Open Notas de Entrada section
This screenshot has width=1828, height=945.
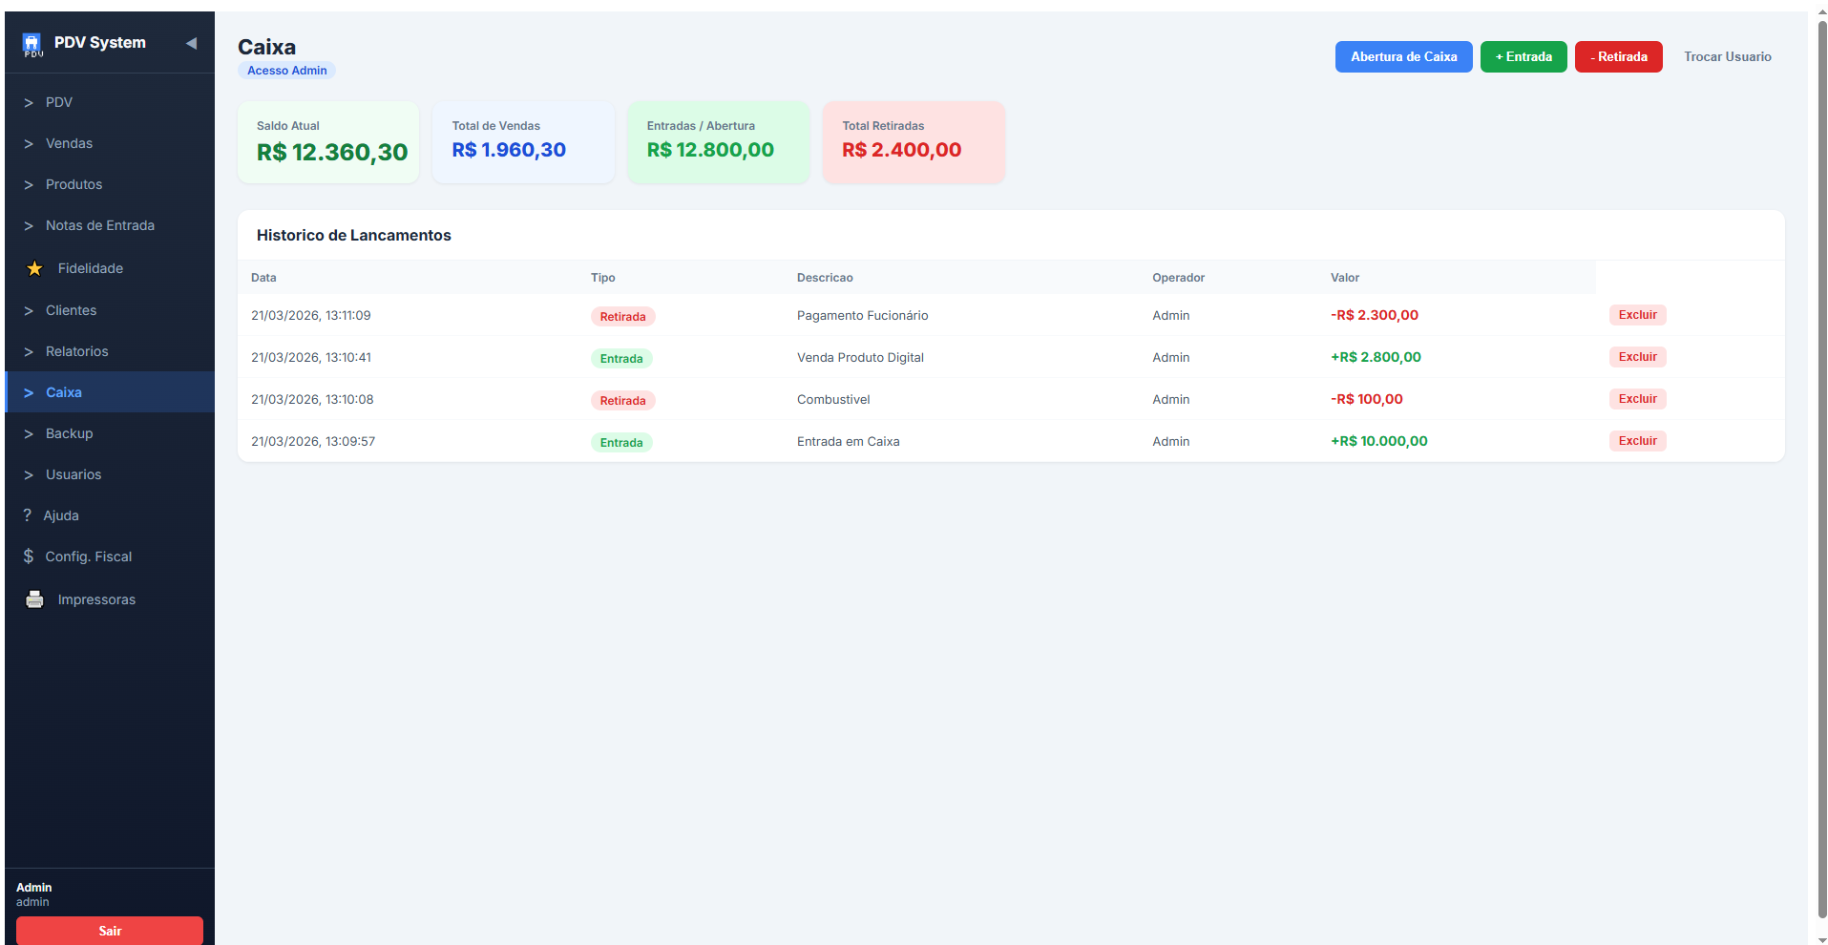pos(99,225)
